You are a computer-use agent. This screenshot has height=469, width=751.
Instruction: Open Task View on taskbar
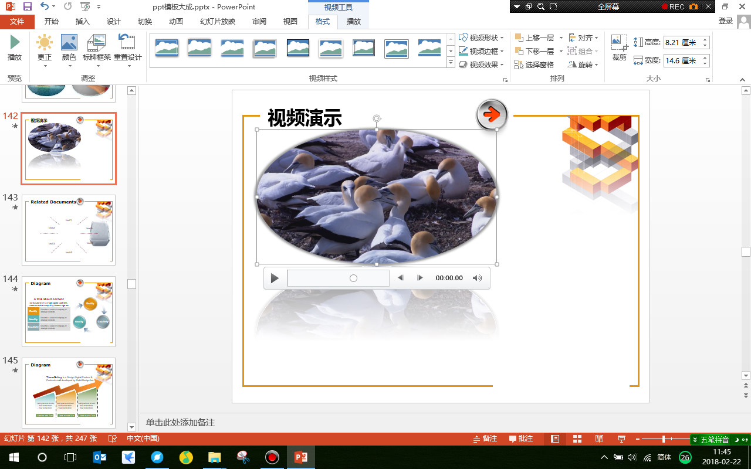point(70,457)
